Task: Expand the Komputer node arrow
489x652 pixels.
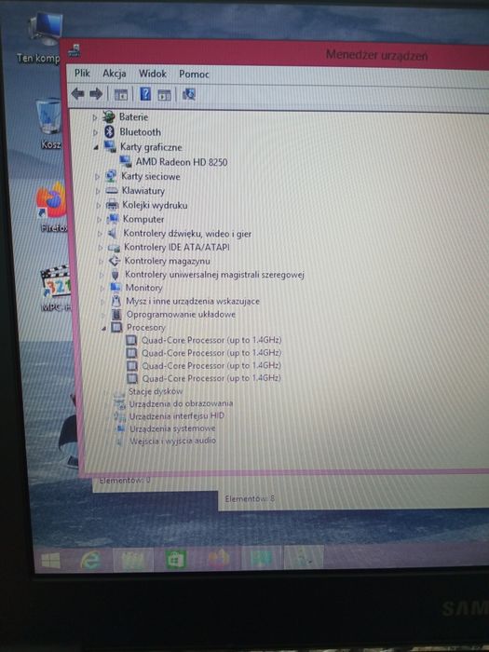Action: coord(99,220)
